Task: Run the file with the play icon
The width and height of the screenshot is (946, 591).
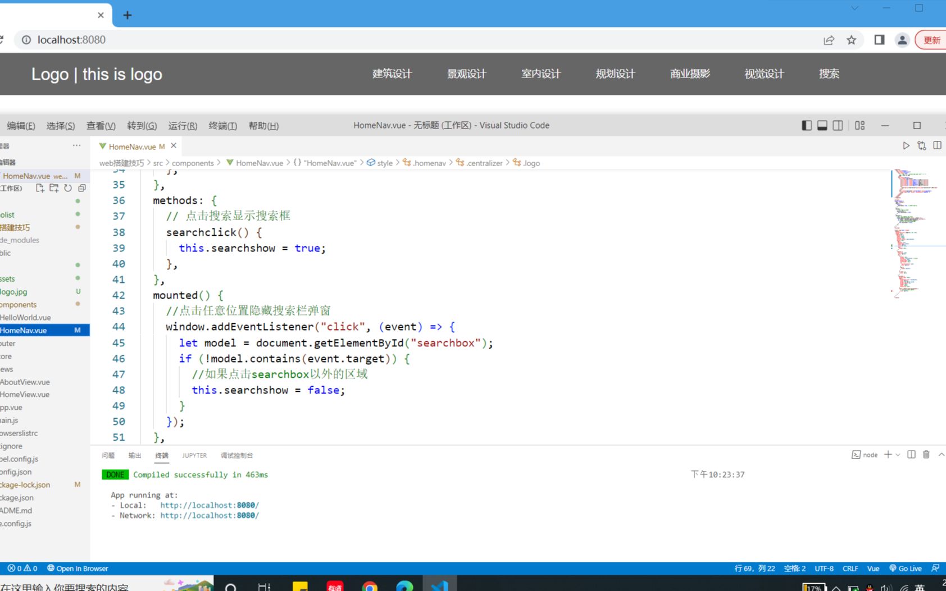Action: (x=906, y=145)
